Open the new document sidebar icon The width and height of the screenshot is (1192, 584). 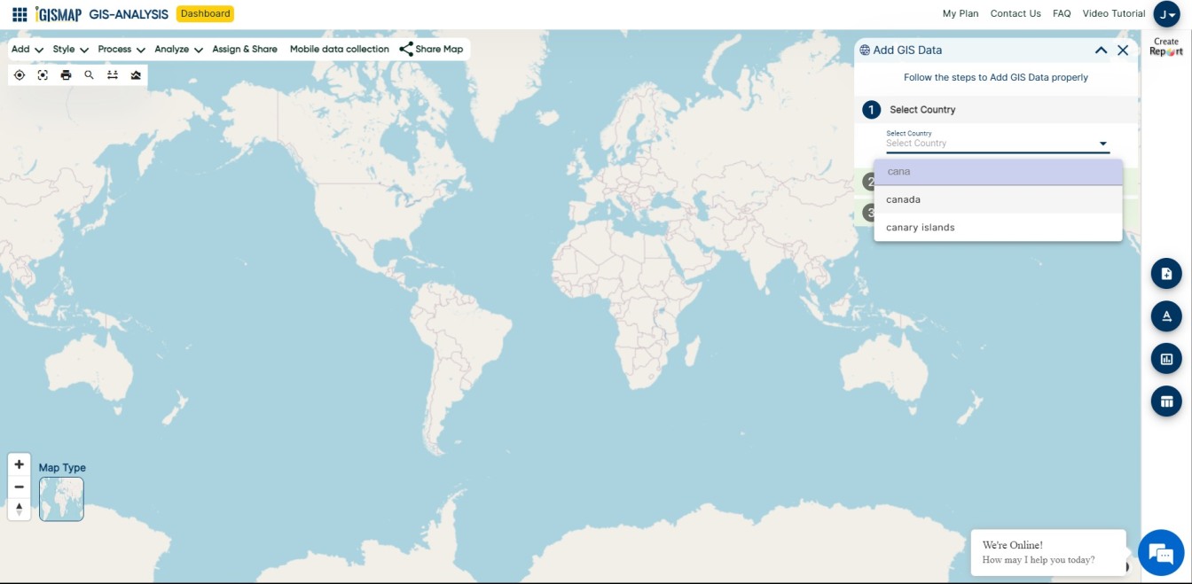click(1166, 273)
